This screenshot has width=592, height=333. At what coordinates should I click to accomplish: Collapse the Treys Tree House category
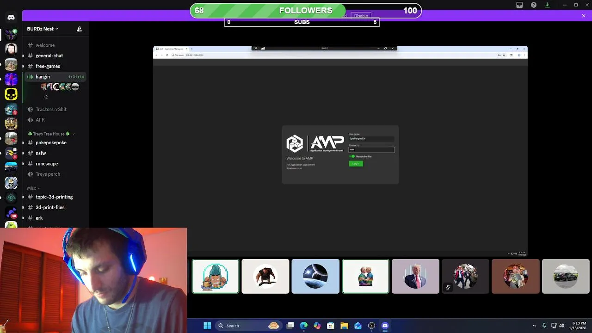(51, 134)
